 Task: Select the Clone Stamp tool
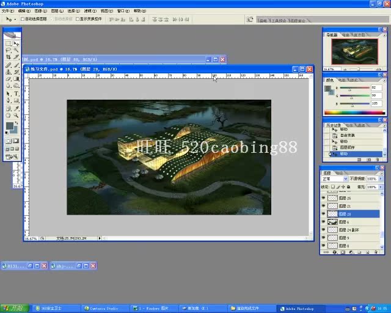8,72
